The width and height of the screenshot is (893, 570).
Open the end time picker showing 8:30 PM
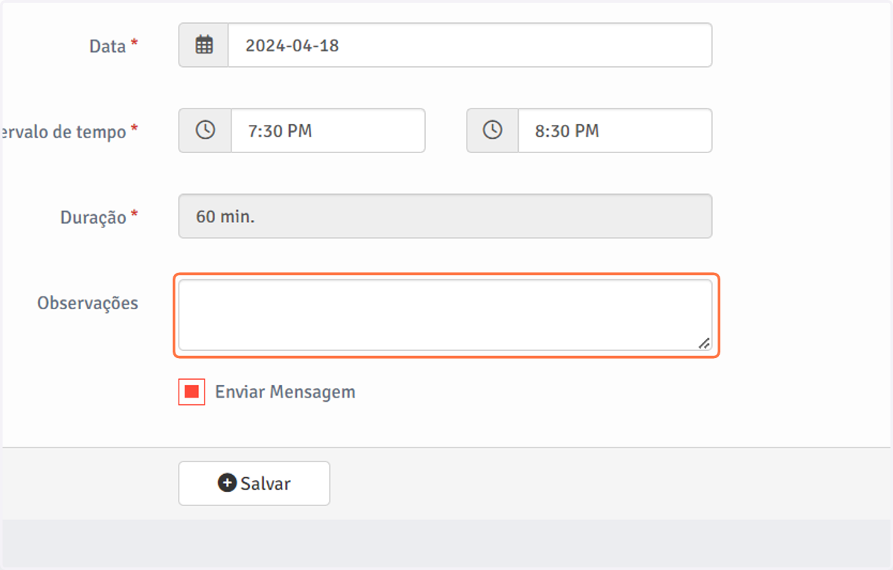click(615, 131)
